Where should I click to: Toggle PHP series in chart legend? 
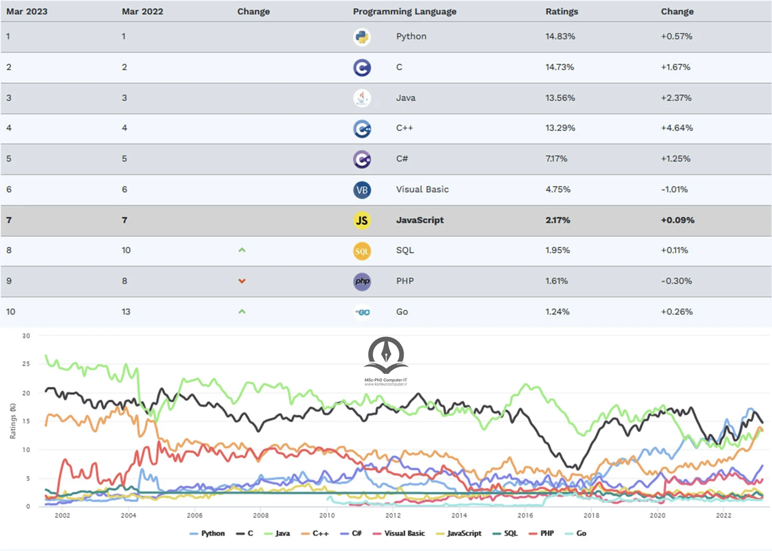541,534
